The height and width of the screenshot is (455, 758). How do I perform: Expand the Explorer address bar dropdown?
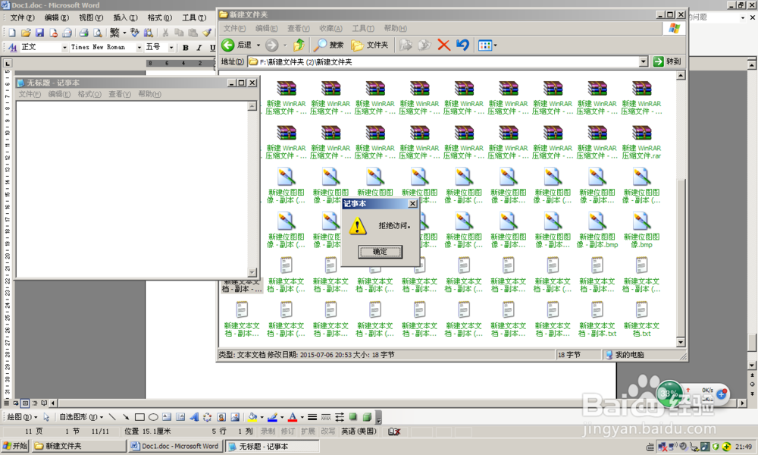(644, 61)
